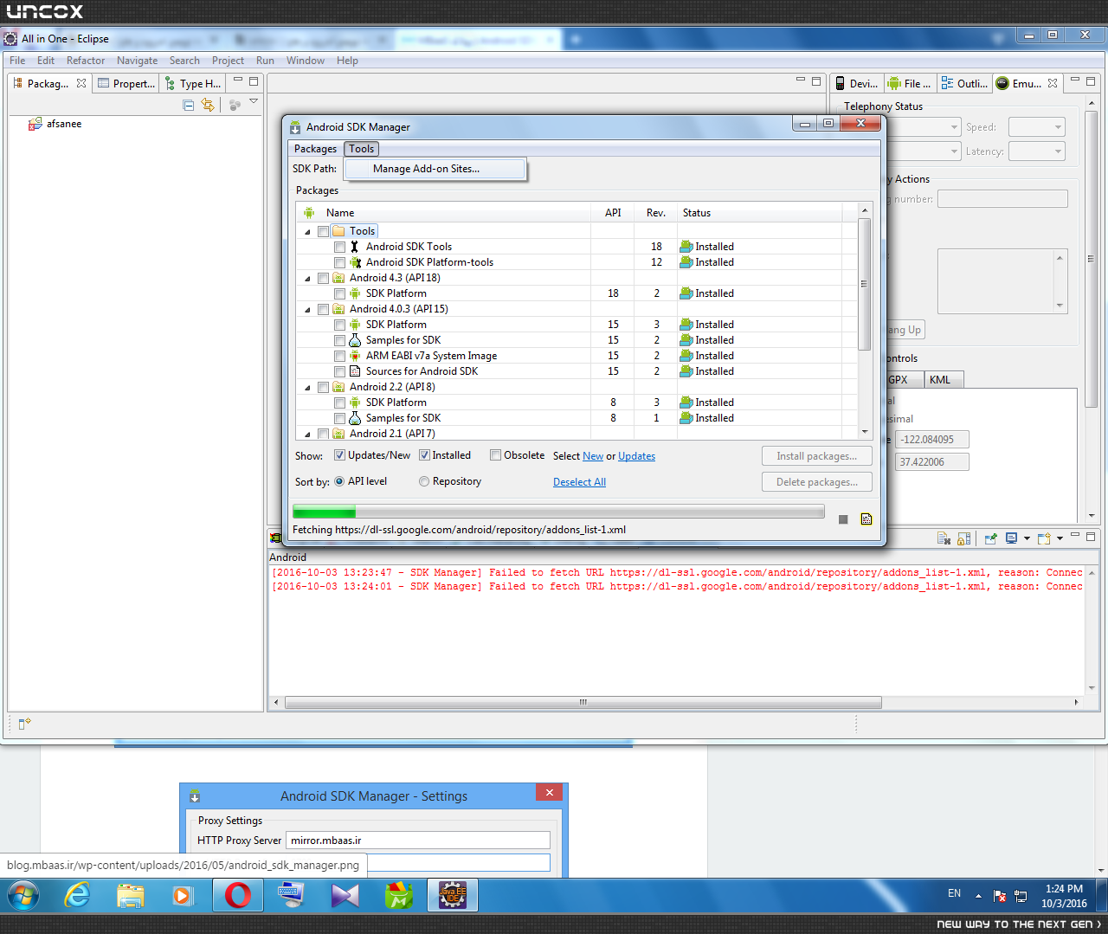This screenshot has width=1108, height=934.
Task: Click the Android 4.0.3 Samples for SDK flask icon
Action: 355,340
